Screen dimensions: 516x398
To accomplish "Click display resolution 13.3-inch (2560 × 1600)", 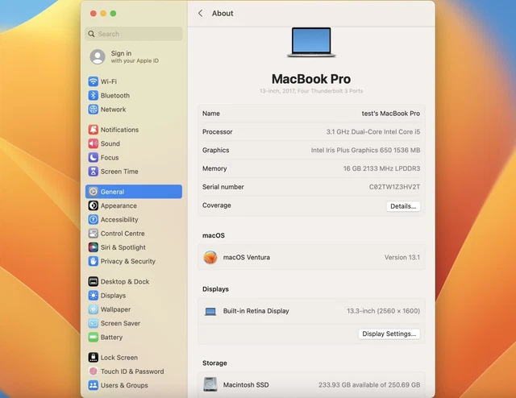I will 384,311.
